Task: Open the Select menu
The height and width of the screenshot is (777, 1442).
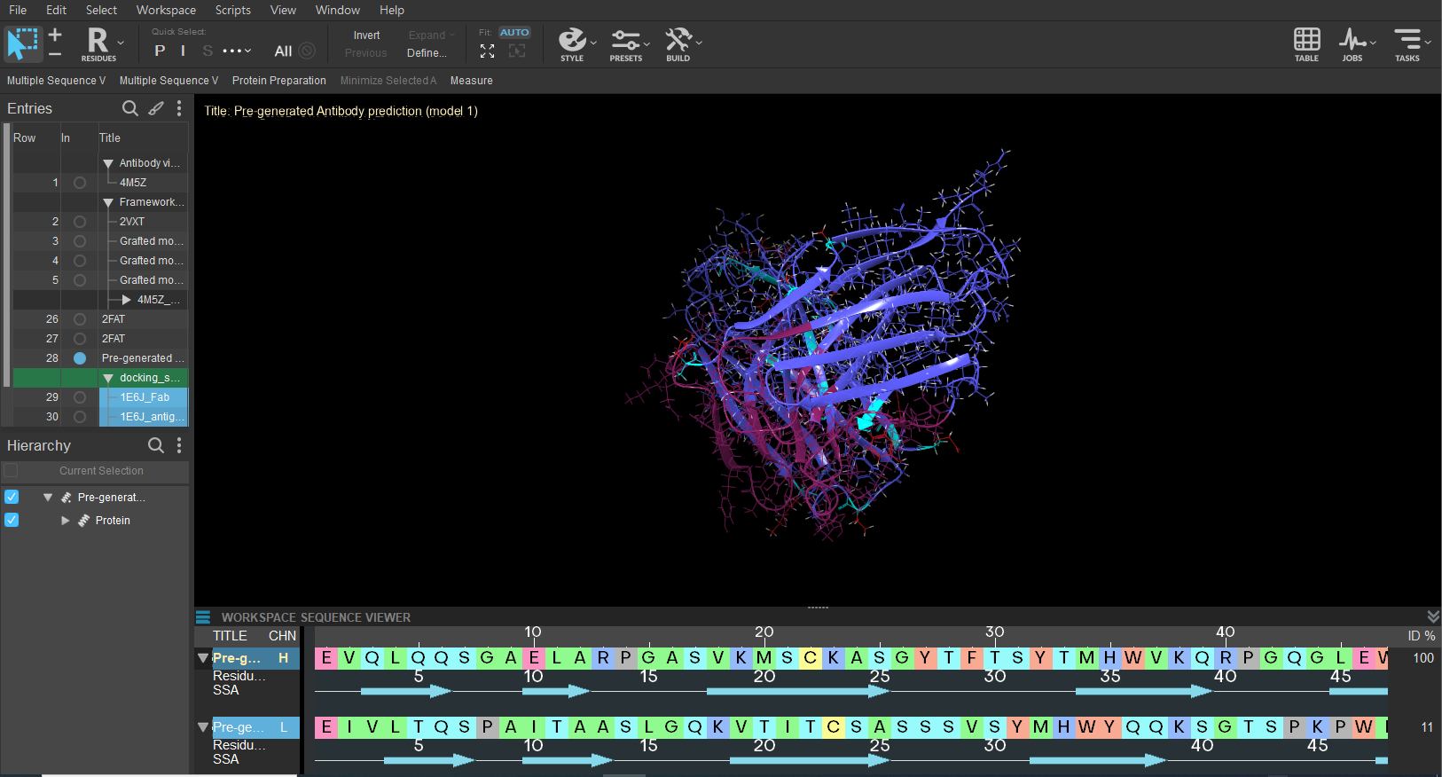Action: [101, 10]
